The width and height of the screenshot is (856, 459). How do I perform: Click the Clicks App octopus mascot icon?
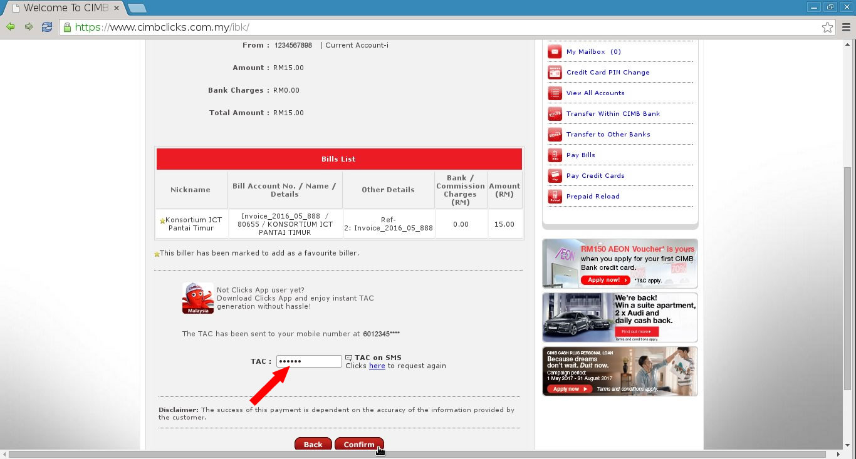click(198, 298)
